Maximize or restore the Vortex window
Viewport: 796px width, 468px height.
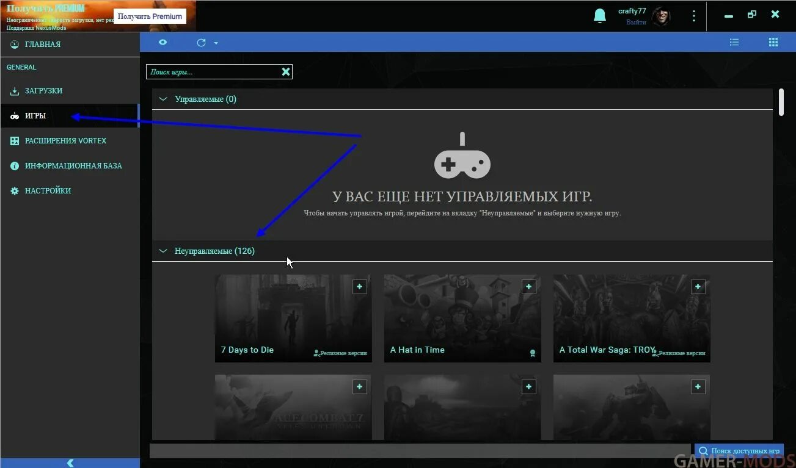pos(752,15)
